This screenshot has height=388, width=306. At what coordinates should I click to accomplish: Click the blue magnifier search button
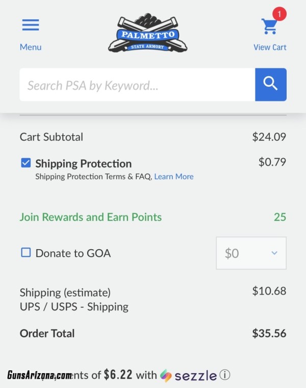pyautogui.click(x=271, y=85)
